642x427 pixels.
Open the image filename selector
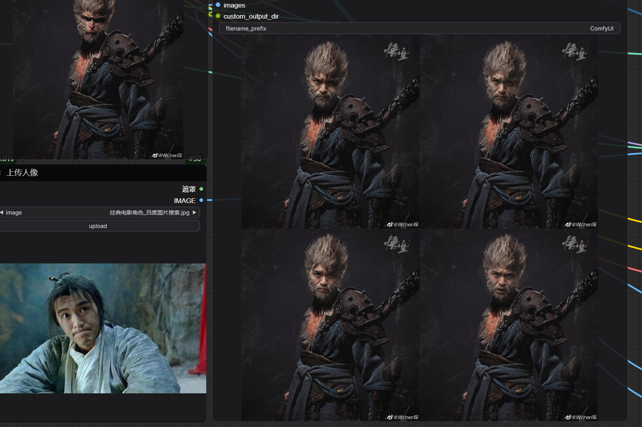coord(99,213)
